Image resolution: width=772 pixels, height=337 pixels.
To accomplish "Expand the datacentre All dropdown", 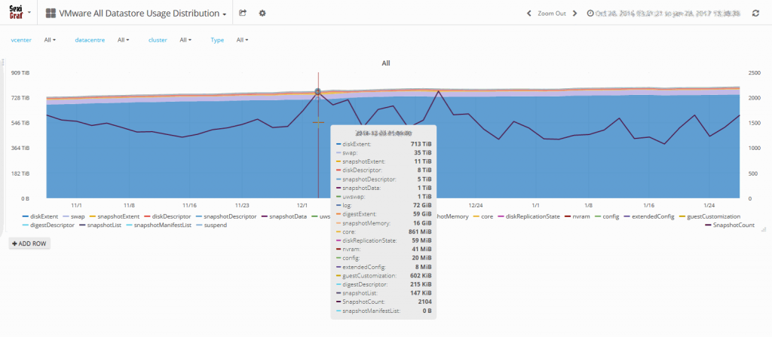I will tap(124, 40).
